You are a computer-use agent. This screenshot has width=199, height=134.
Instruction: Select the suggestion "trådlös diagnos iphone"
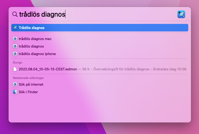click(37, 54)
